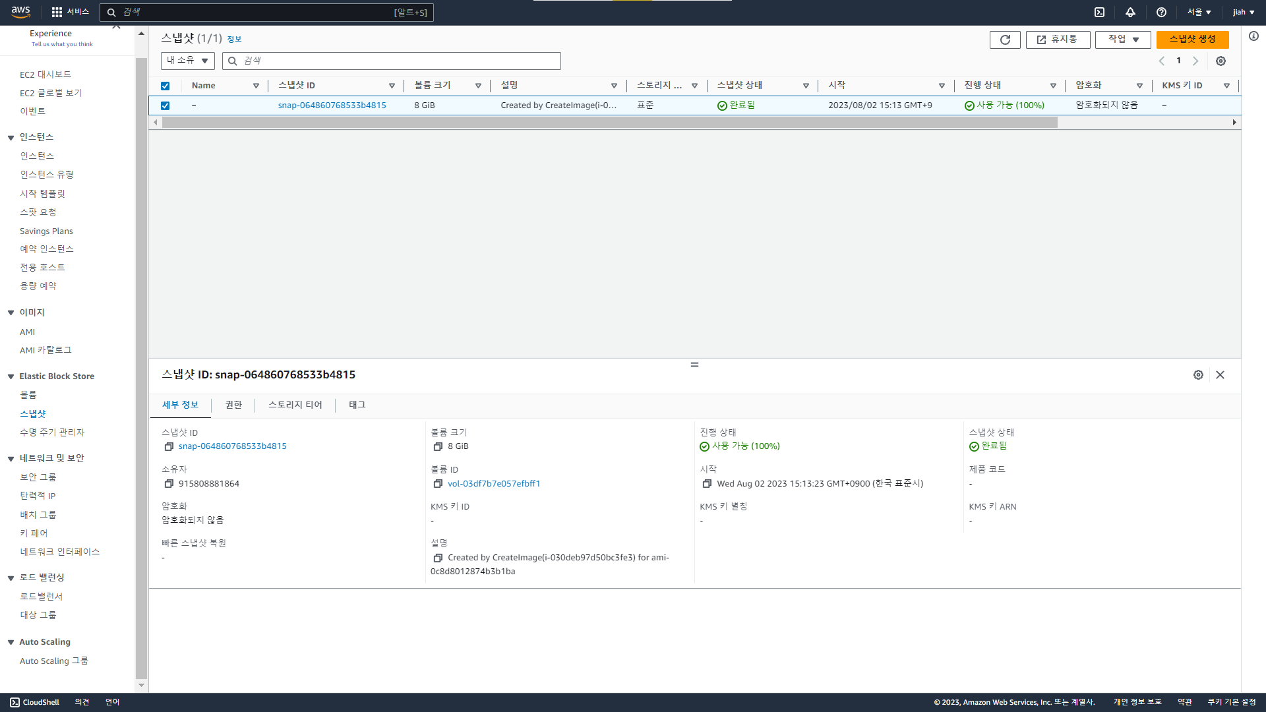Close the snapshot detail panel
The width and height of the screenshot is (1266, 712).
coord(1220,374)
